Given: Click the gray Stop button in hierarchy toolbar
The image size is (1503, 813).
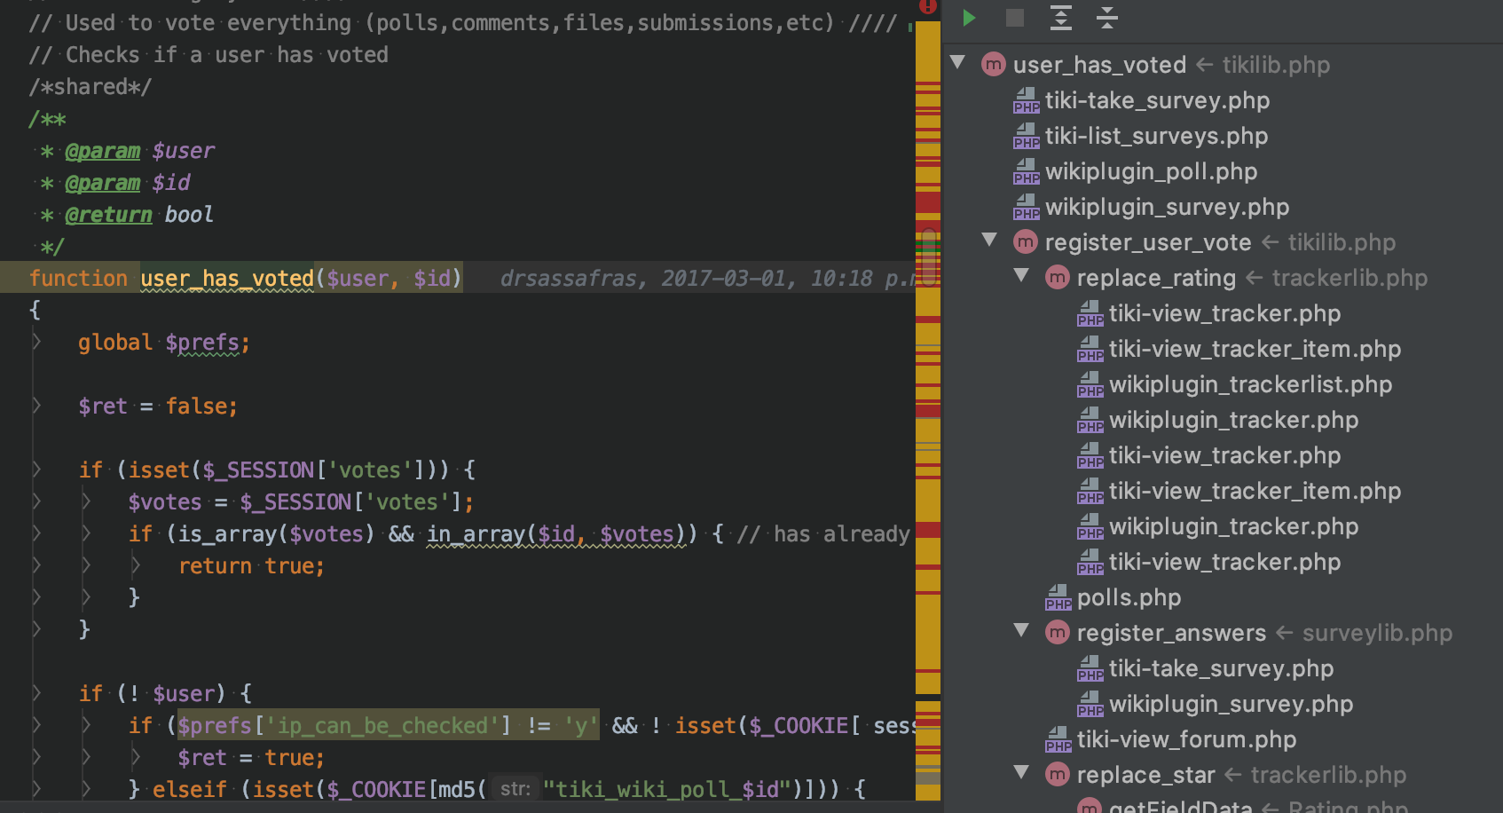Looking at the screenshot, I should (x=1015, y=17).
